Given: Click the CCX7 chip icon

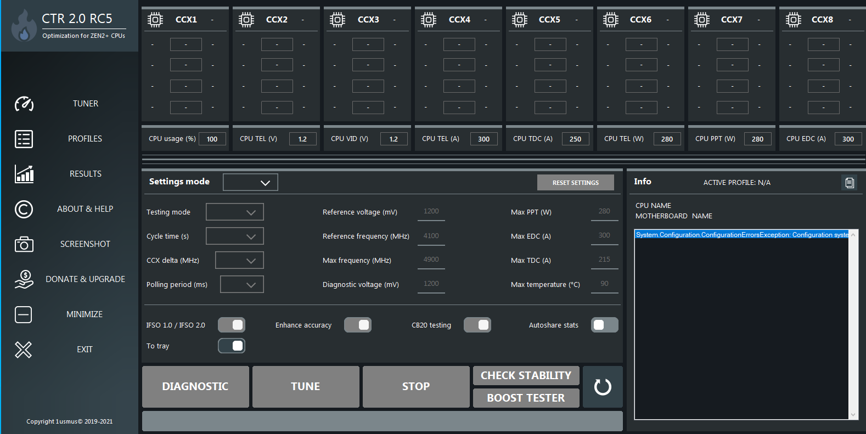Looking at the screenshot, I should click(702, 20).
